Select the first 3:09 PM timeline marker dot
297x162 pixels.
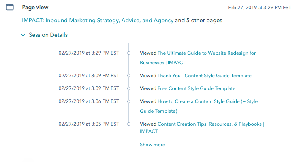129,76
